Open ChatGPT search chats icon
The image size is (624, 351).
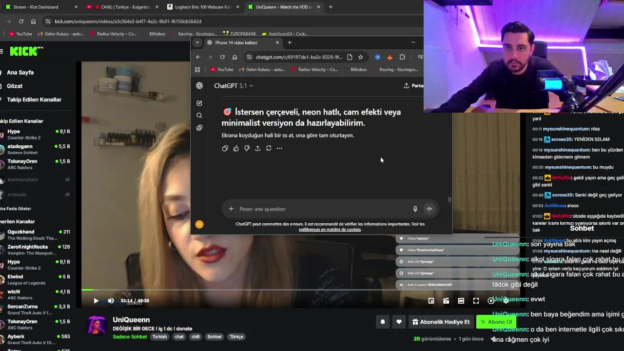tap(199, 116)
